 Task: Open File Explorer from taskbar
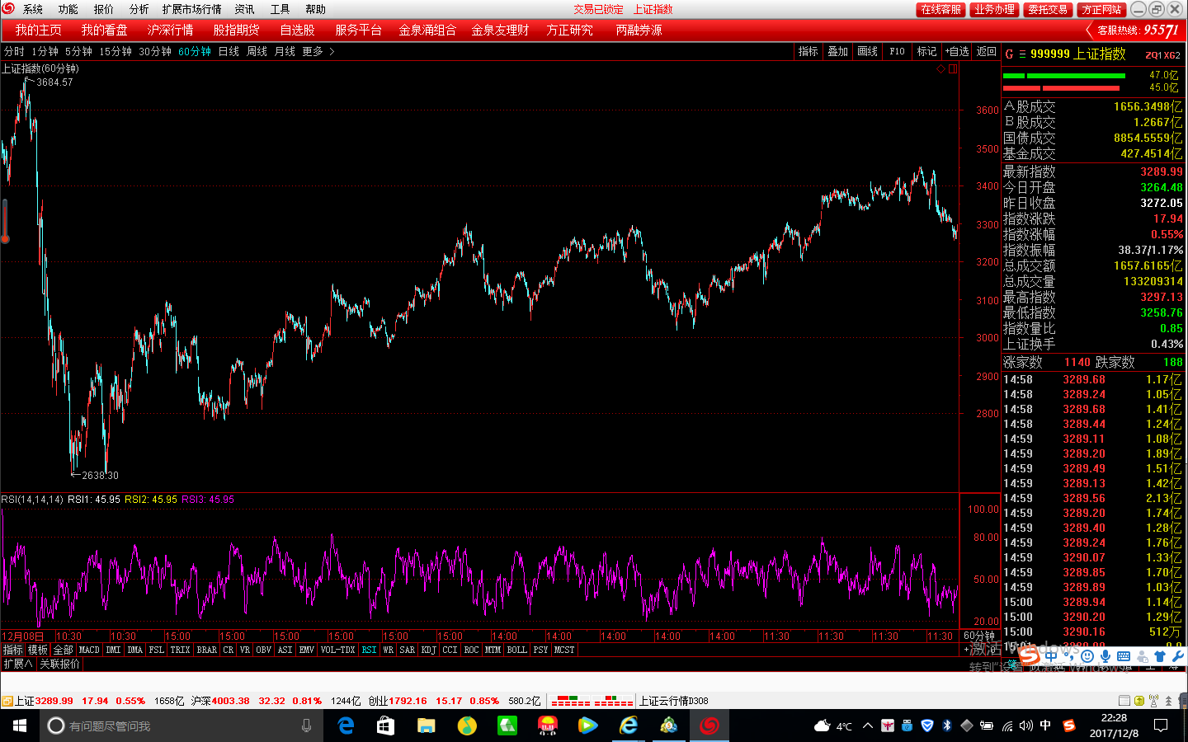pos(426,726)
